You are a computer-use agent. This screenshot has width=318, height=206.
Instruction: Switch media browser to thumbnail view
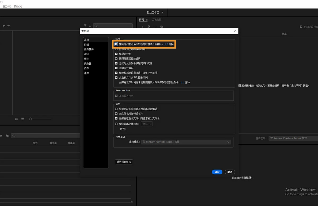[23, 119]
